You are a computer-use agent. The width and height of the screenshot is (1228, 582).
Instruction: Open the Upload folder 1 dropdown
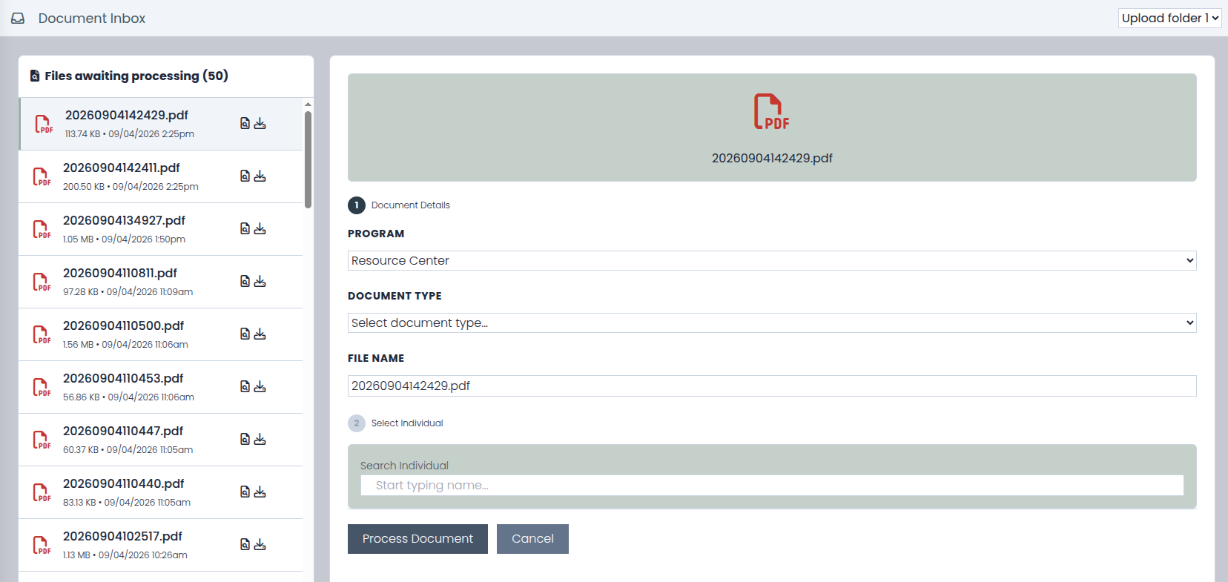[1169, 19]
